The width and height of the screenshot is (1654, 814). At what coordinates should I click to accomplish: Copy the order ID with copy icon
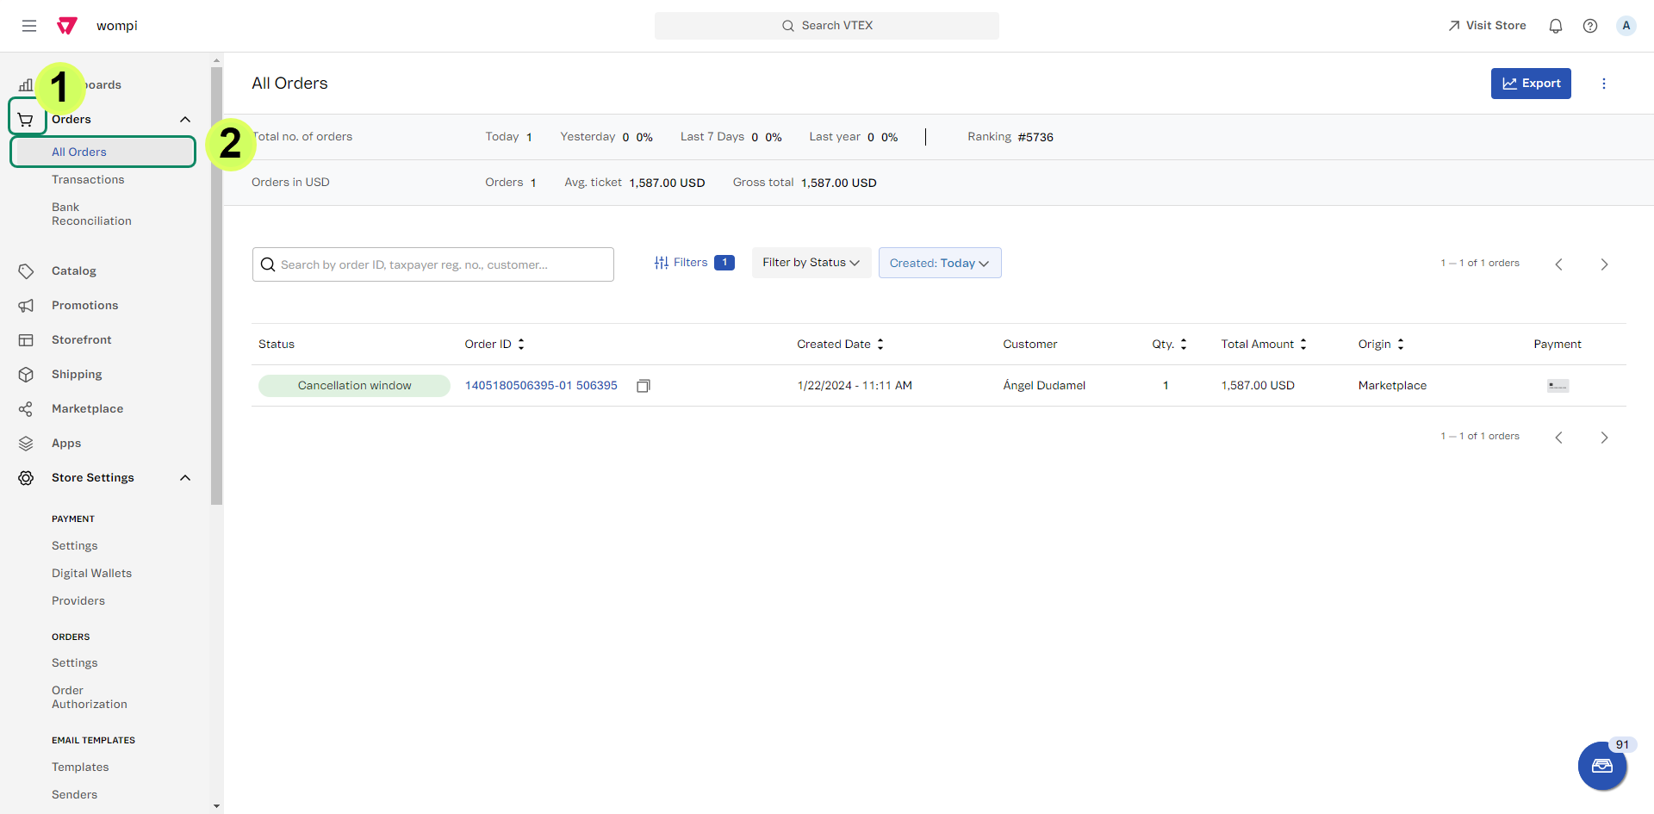point(643,386)
